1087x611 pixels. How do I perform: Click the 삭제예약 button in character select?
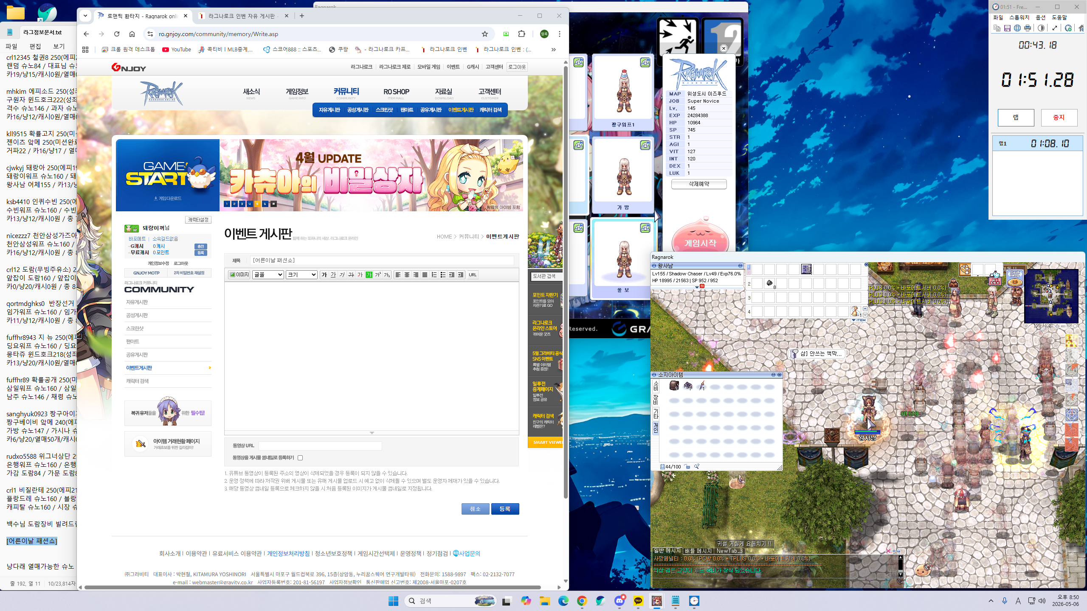pos(699,184)
